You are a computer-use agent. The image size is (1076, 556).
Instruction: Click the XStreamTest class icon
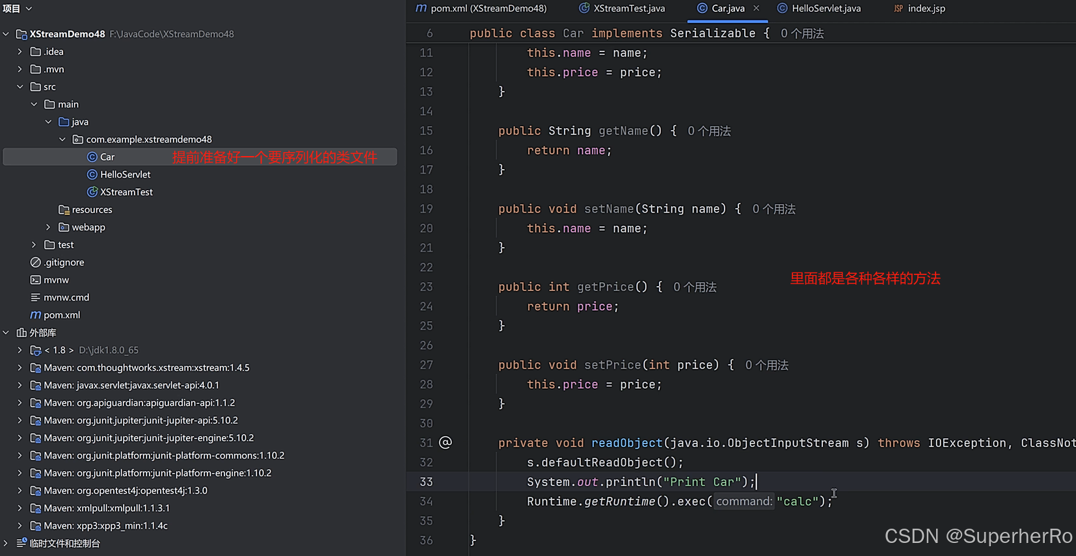[92, 192]
